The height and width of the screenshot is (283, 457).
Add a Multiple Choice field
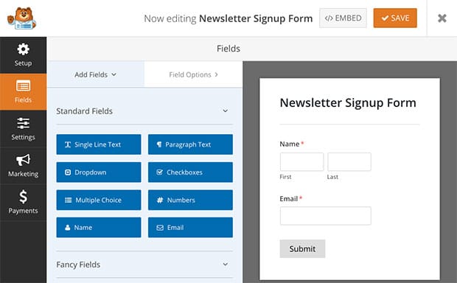point(99,200)
